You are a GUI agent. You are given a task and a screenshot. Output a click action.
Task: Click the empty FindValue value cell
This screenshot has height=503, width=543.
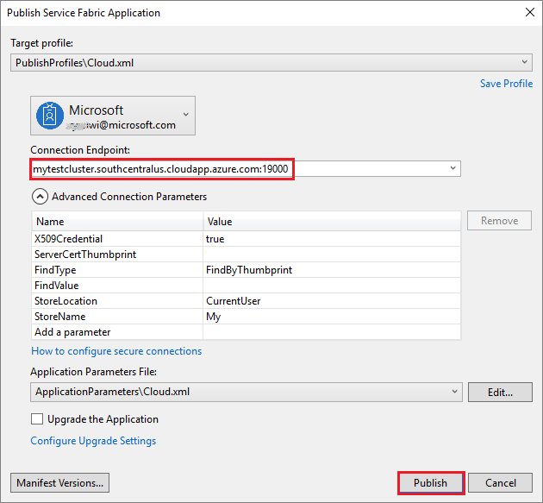point(332,286)
